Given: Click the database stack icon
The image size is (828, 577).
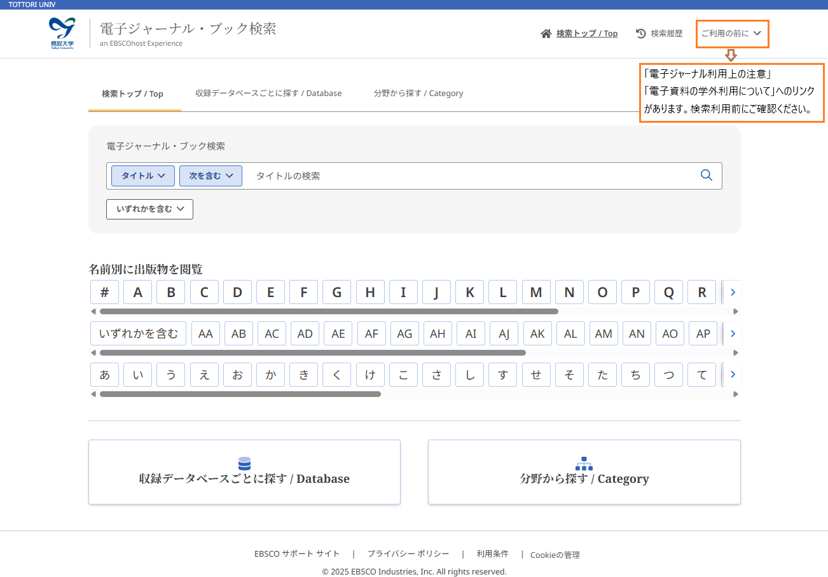Looking at the screenshot, I should 244,463.
